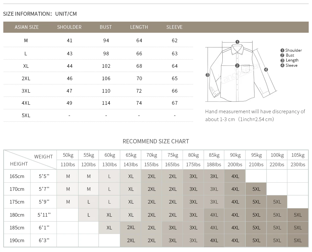312x252 pixels.
Task: Click the BUST column header
Action: 106,27
